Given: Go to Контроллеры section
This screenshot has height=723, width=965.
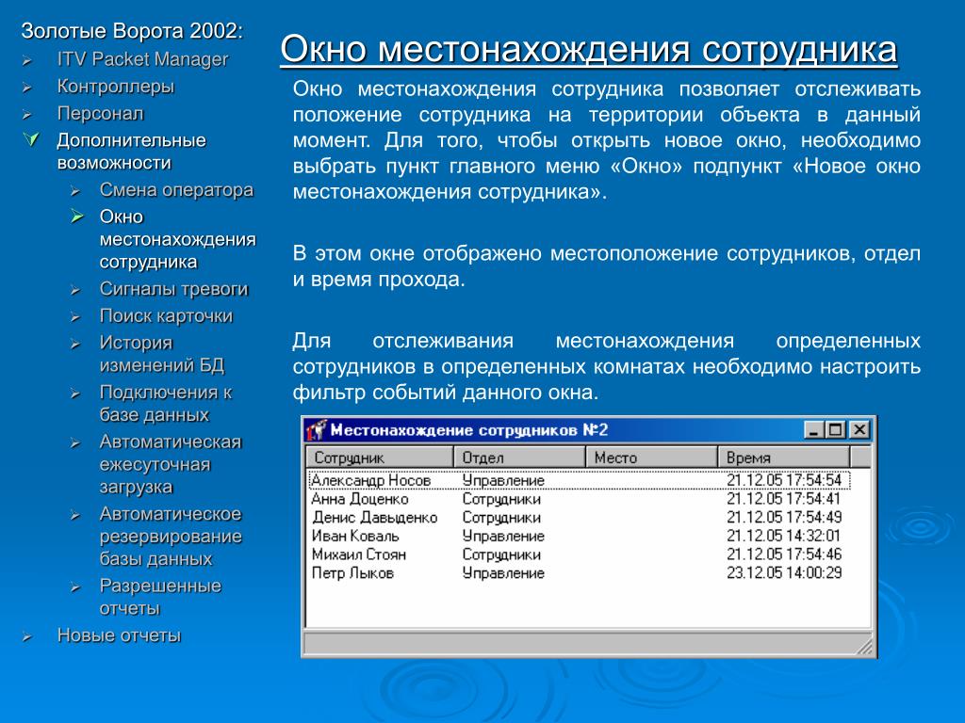Looking at the screenshot, I should coord(116,87).
